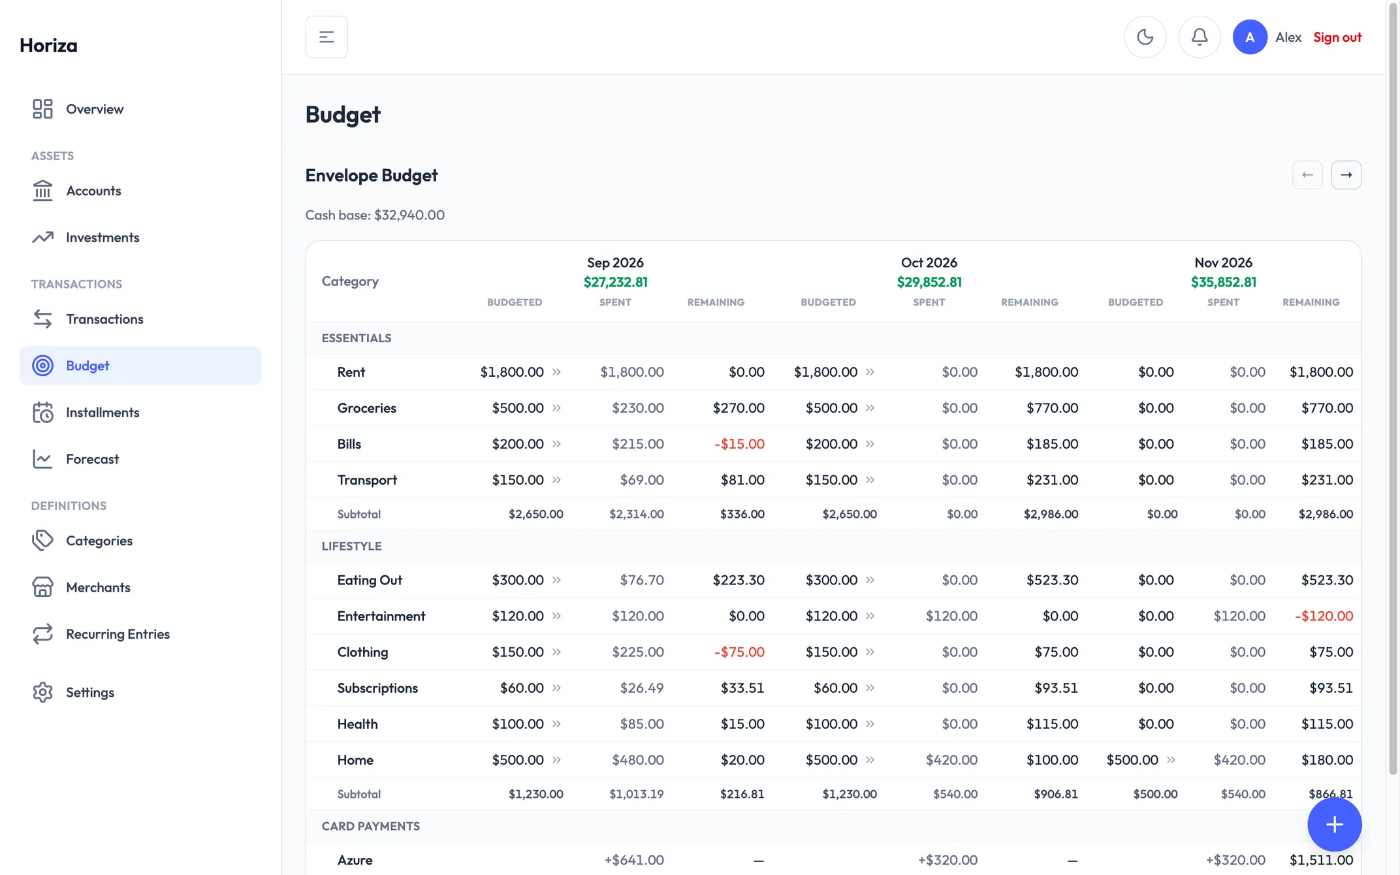Screen dimensions: 1400x875
Task: Sign out of the account
Action: (x=1337, y=37)
